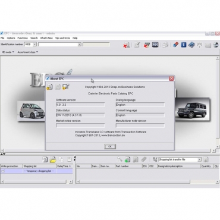Click the globe icon at toolbar end
Image resolution: width=220 pixels, height=220 pixels.
point(216,45)
